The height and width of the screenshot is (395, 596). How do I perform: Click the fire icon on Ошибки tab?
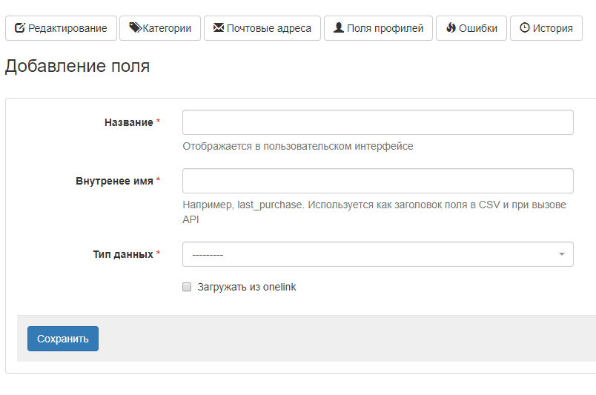pos(451,27)
